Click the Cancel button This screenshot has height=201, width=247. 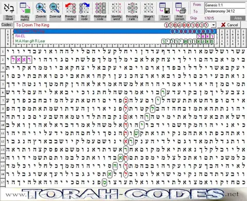[x=230, y=25]
